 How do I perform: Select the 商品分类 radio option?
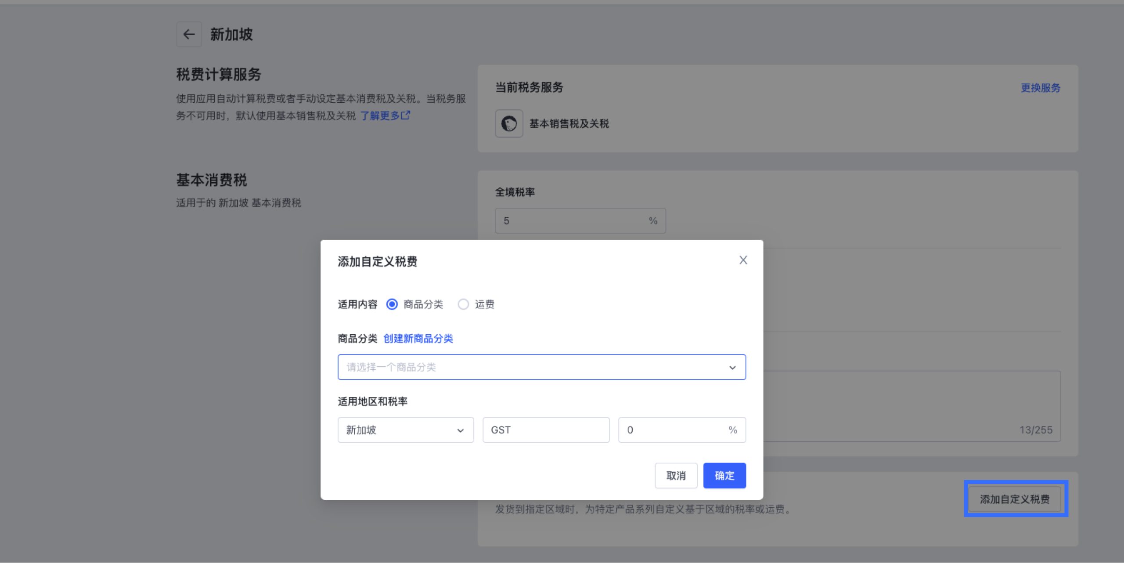[392, 304]
